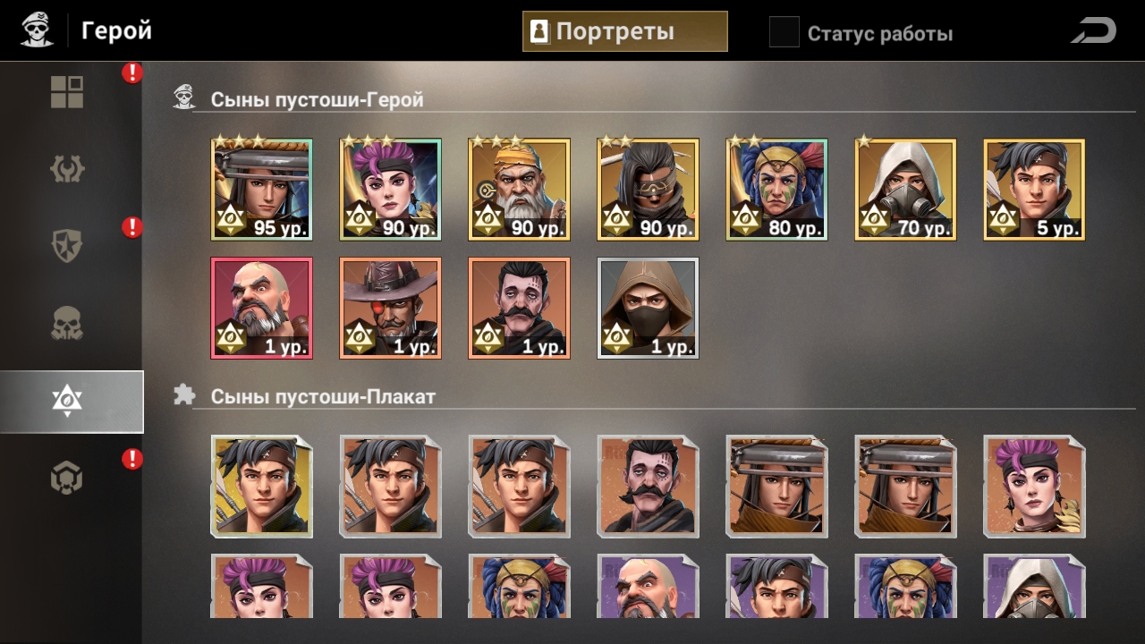Open the level 70 gas mask hero
Screen dimensions: 1145x644
[906, 190]
